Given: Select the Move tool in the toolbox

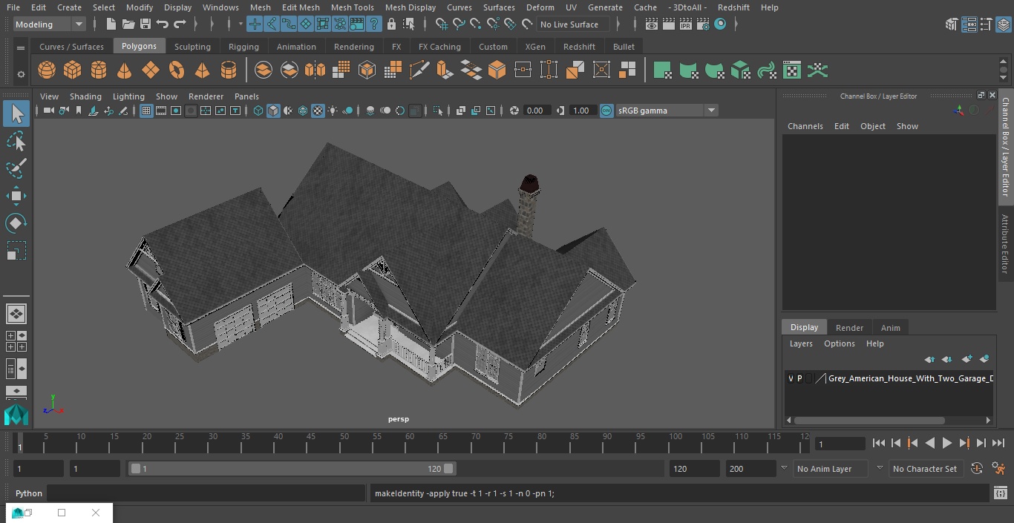Looking at the screenshot, I should coord(16,196).
